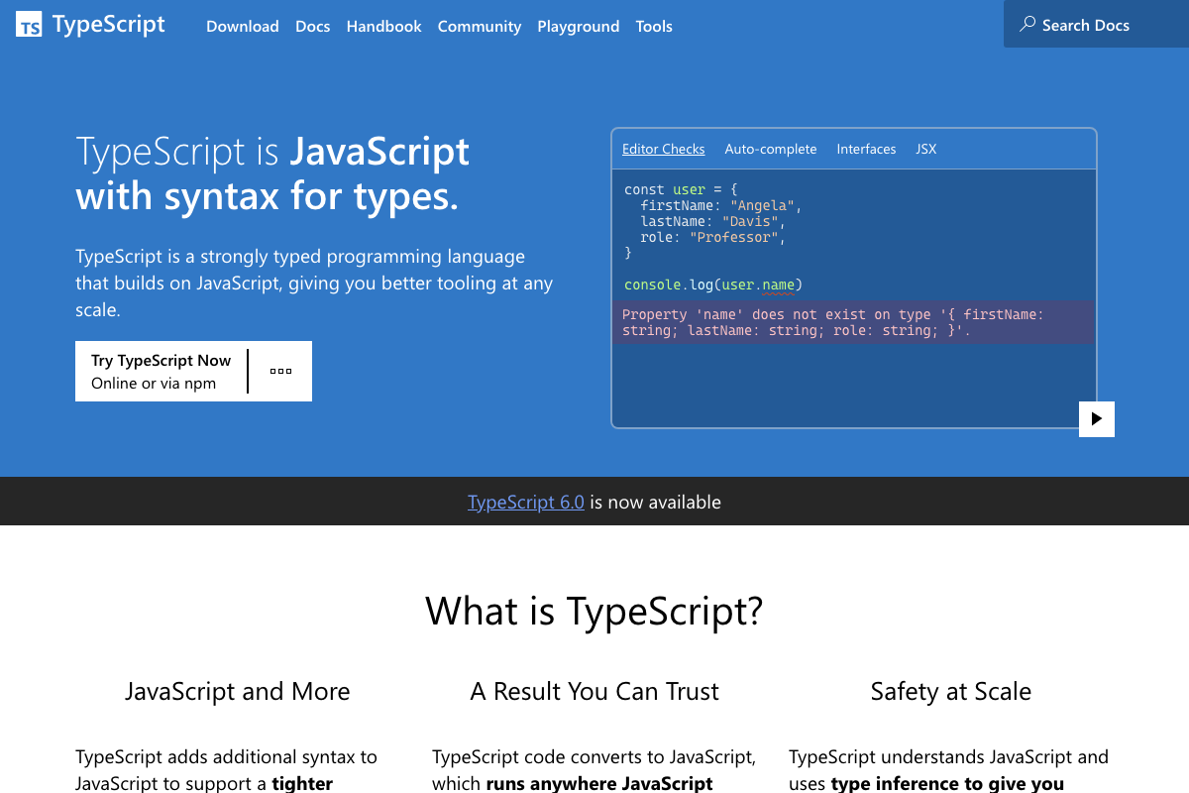
Task: Open the Interfaces example tab
Action: 866,149
